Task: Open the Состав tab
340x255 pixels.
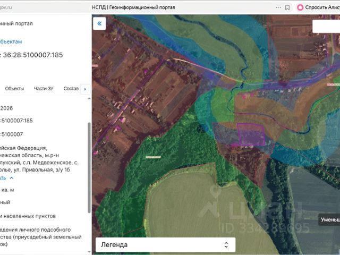Action: point(71,89)
